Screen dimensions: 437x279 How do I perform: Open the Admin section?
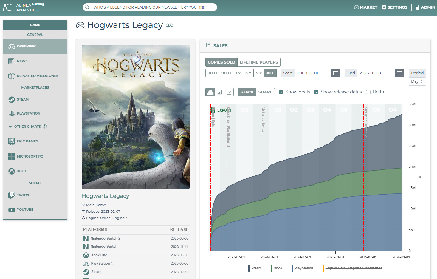[425, 7]
